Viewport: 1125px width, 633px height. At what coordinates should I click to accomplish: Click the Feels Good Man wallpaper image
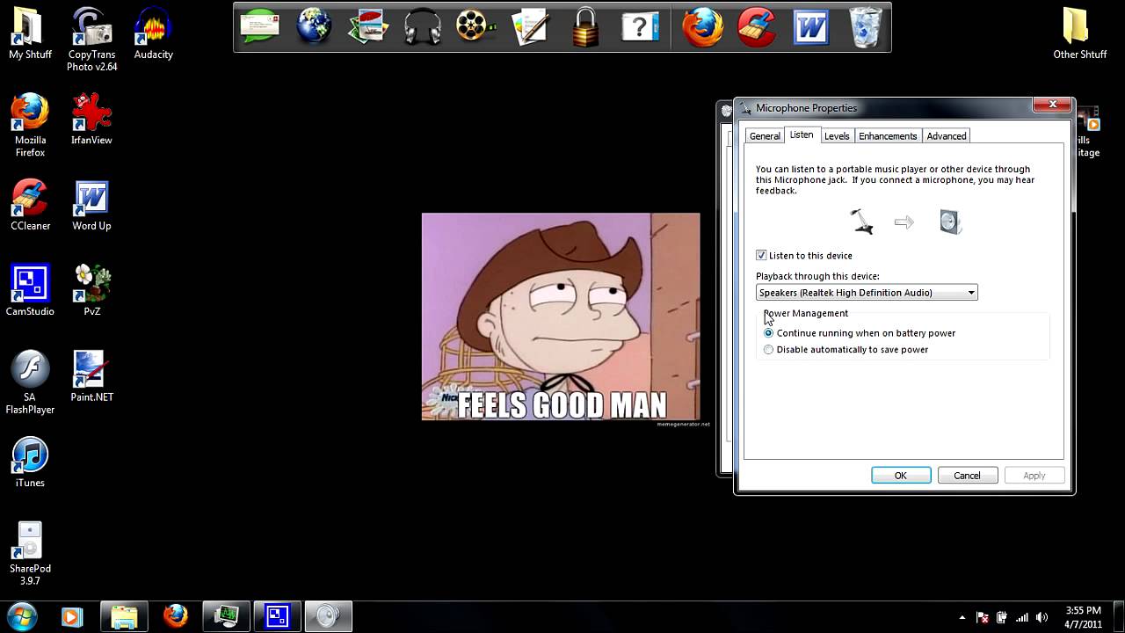[x=561, y=316]
